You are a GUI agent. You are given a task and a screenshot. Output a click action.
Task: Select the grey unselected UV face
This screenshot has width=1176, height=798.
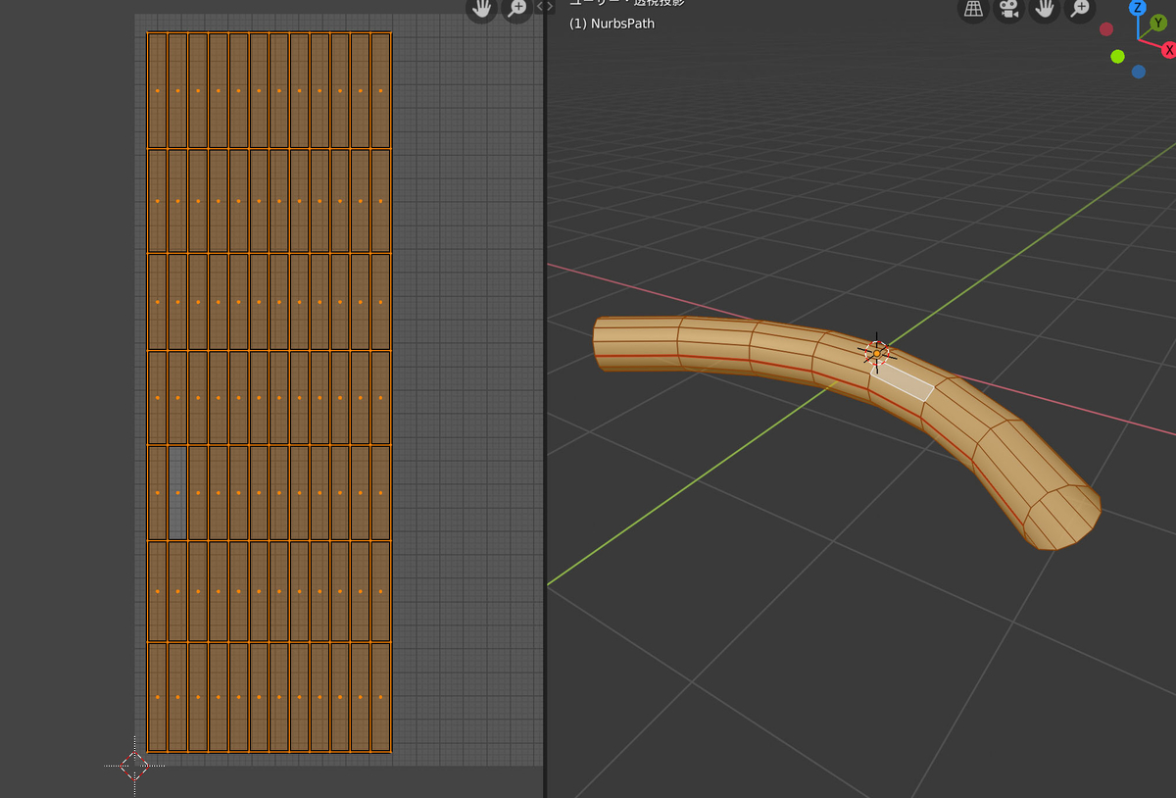coord(177,492)
